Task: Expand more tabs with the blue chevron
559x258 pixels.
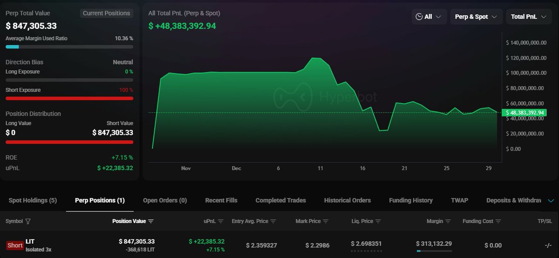Action: tap(551, 201)
